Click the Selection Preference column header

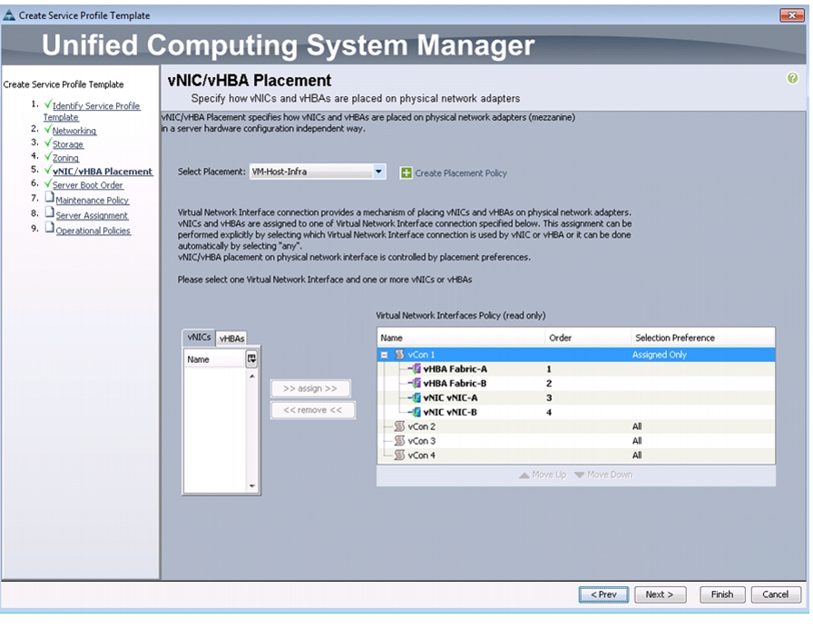pos(703,338)
